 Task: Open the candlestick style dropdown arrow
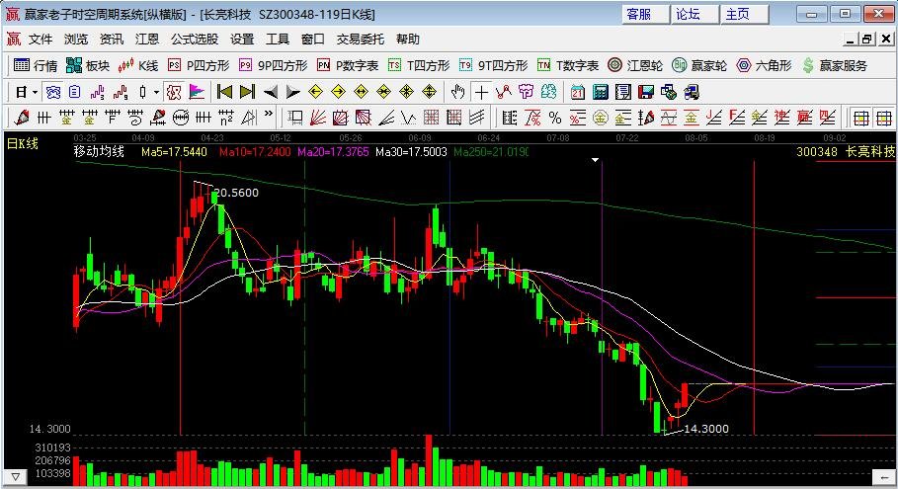click(x=156, y=92)
